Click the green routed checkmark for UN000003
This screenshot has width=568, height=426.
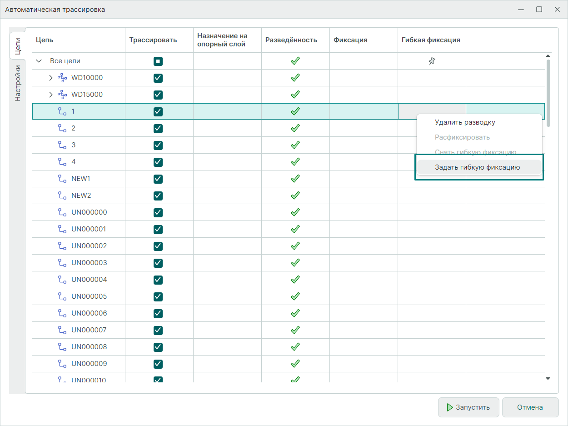295,263
